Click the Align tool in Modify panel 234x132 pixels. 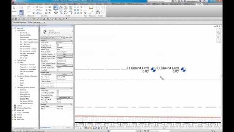pyautogui.click(x=56, y=8)
